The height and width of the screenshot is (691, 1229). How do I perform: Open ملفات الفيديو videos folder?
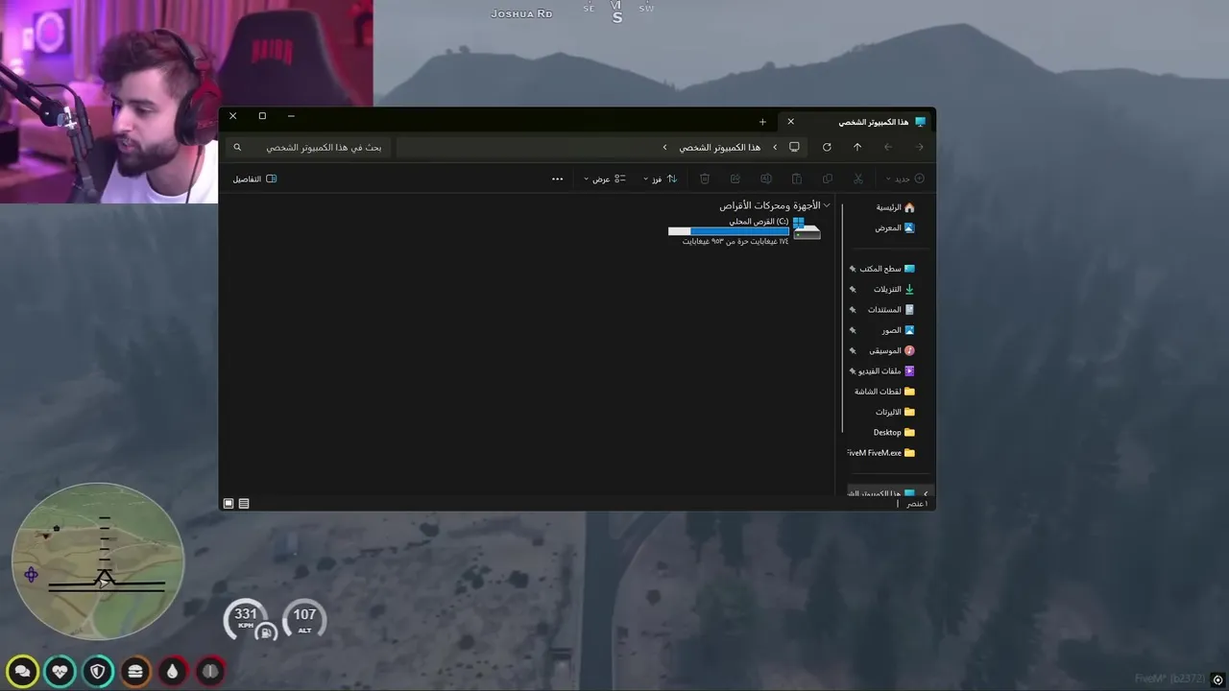click(x=886, y=370)
